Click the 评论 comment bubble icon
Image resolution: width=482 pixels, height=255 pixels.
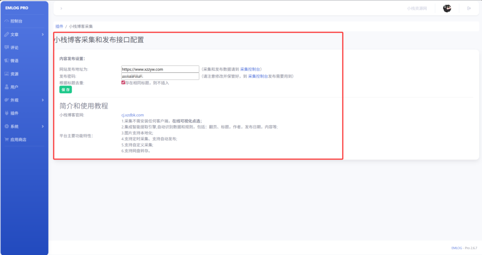(x=7, y=48)
